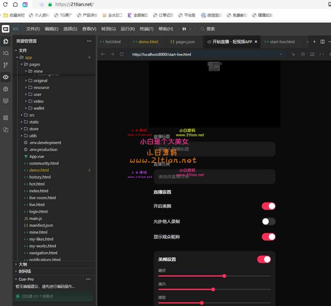Open the 运行(R) menu
The width and height of the screenshot is (331, 306).
(x=128, y=29)
